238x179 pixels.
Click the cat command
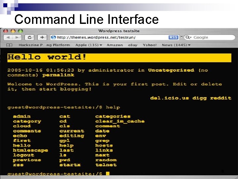pyautogui.click(x=65, y=116)
